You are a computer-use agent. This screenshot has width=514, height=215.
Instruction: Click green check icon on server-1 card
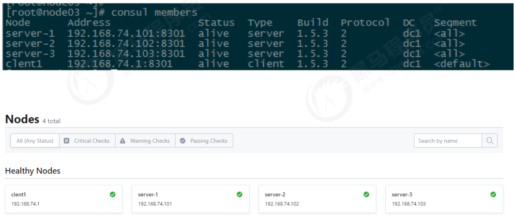pyautogui.click(x=239, y=194)
